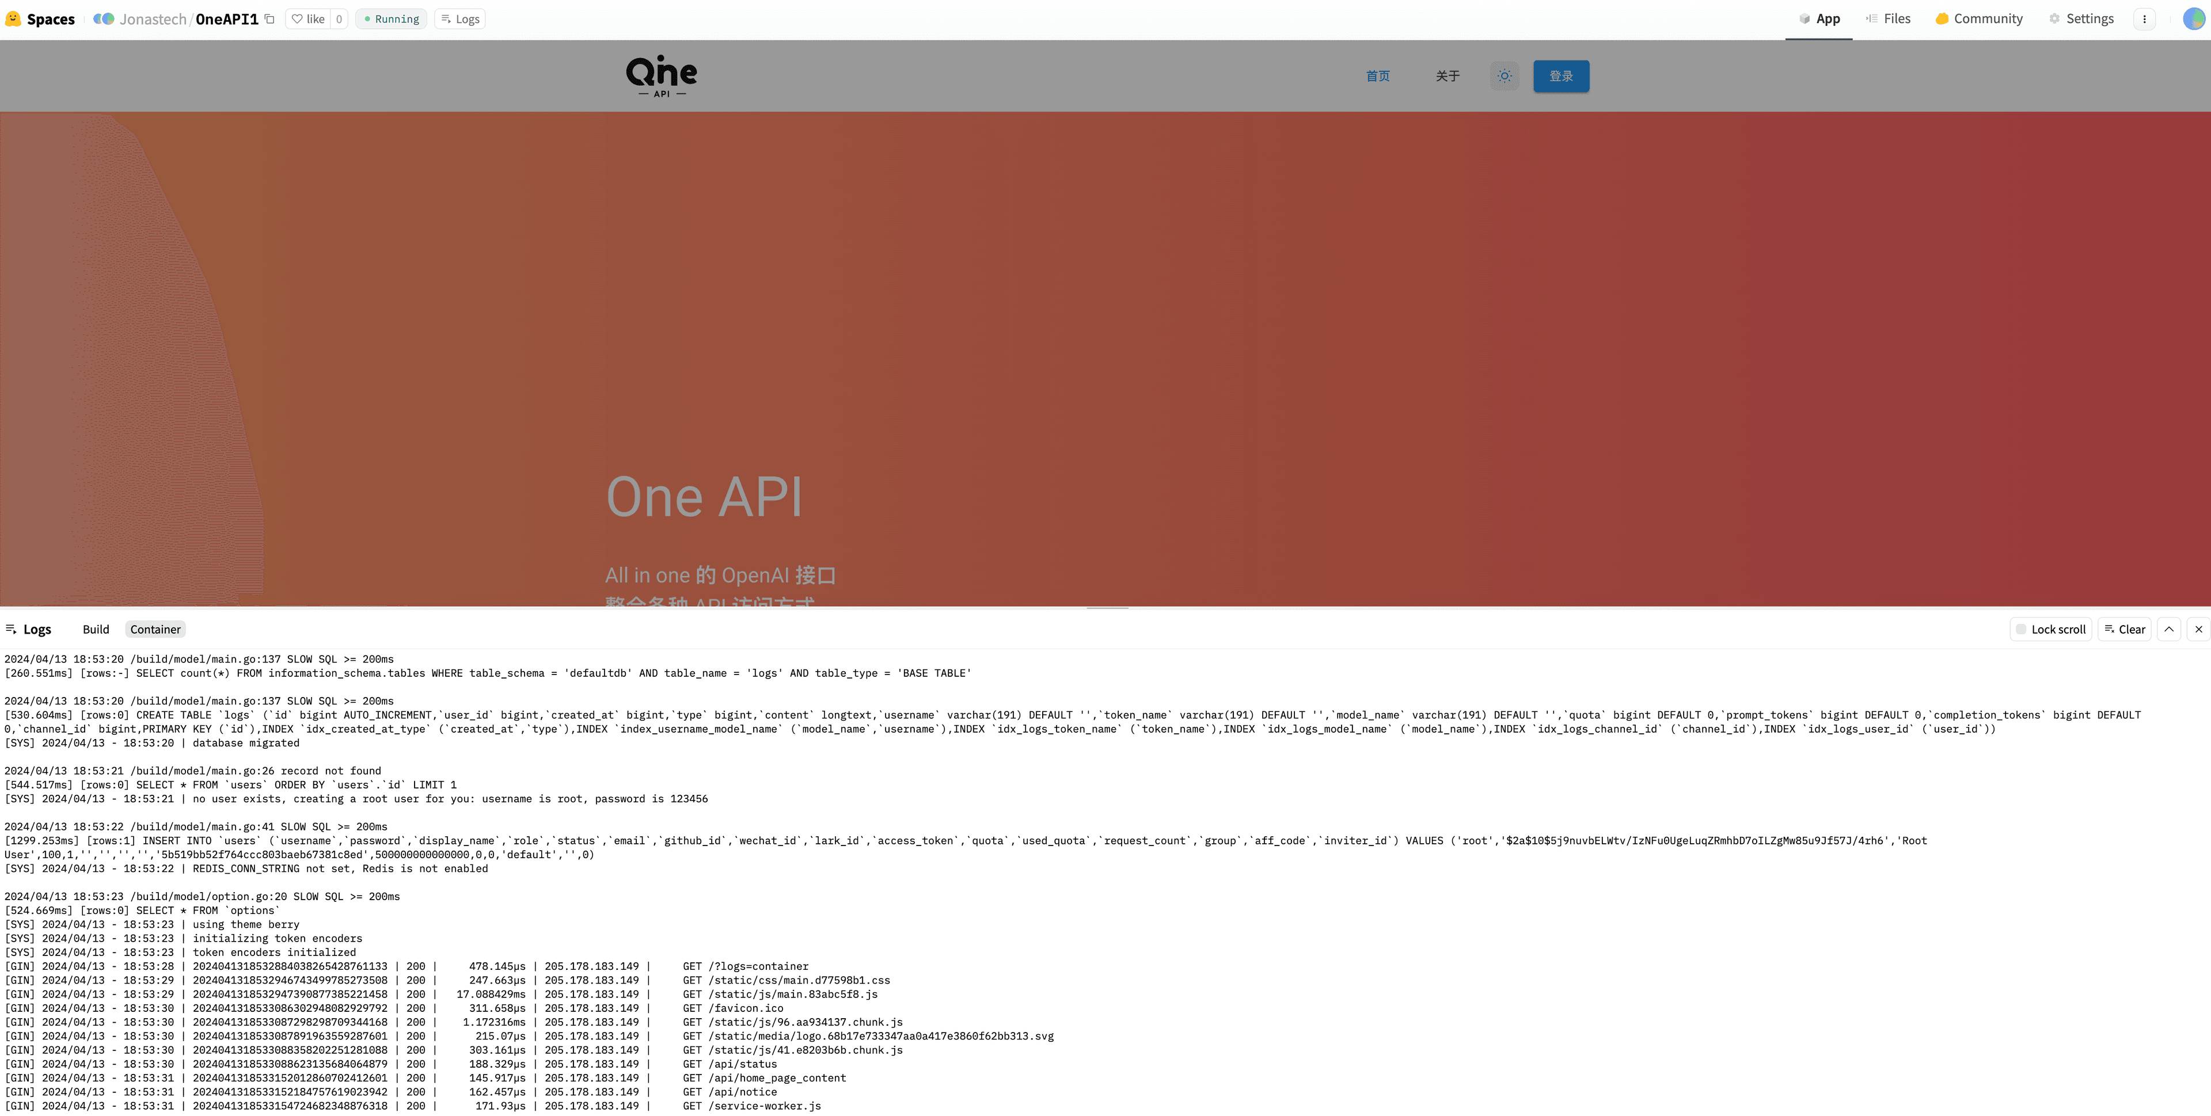Click the Files tab in top navigation
Image resolution: width=2211 pixels, height=1116 pixels.
click(1898, 18)
